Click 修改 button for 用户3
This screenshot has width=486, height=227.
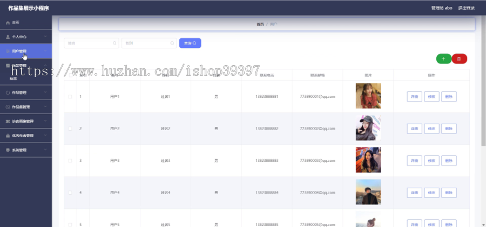432,161
